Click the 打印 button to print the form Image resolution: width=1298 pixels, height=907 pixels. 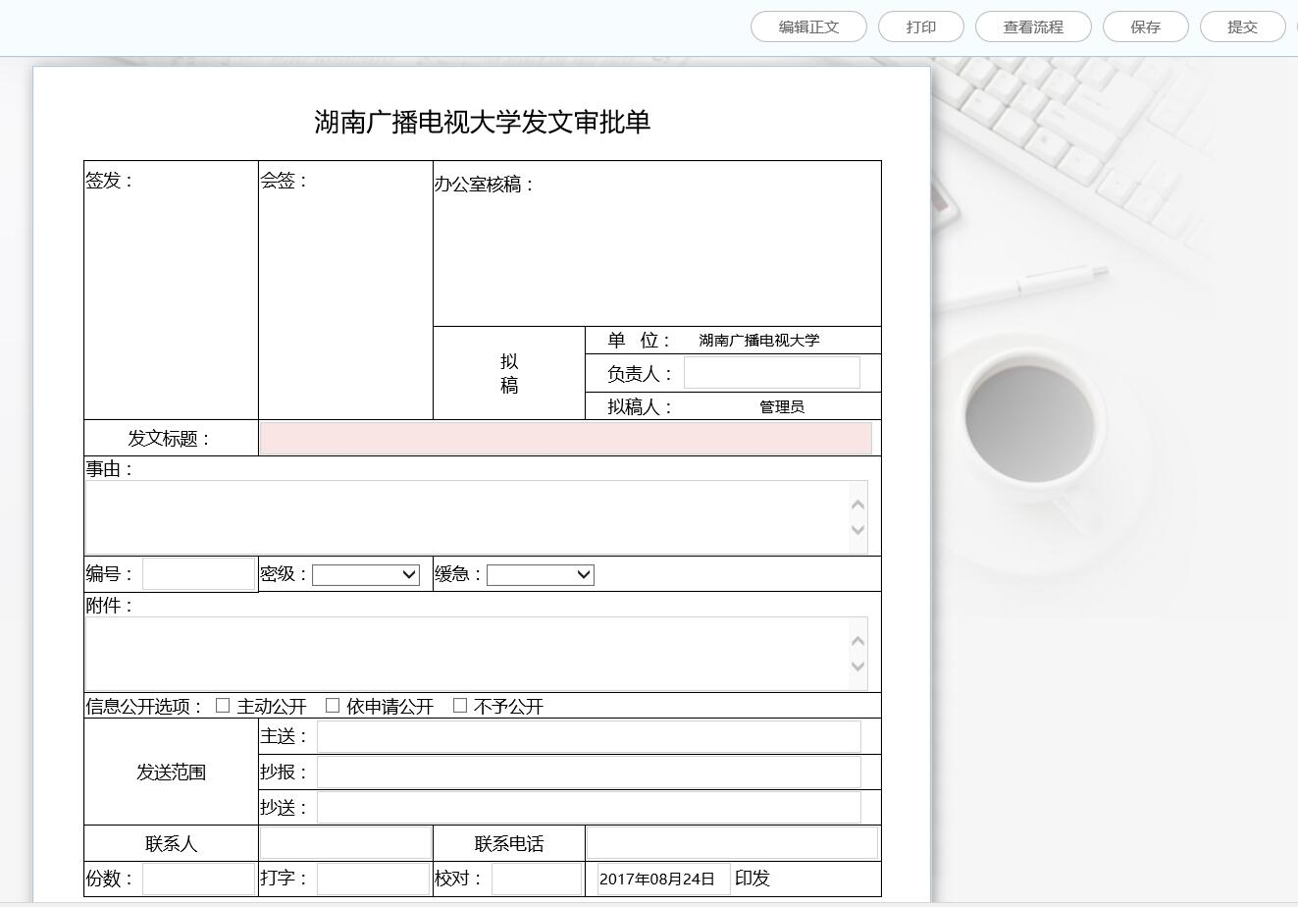(x=920, y=27)
